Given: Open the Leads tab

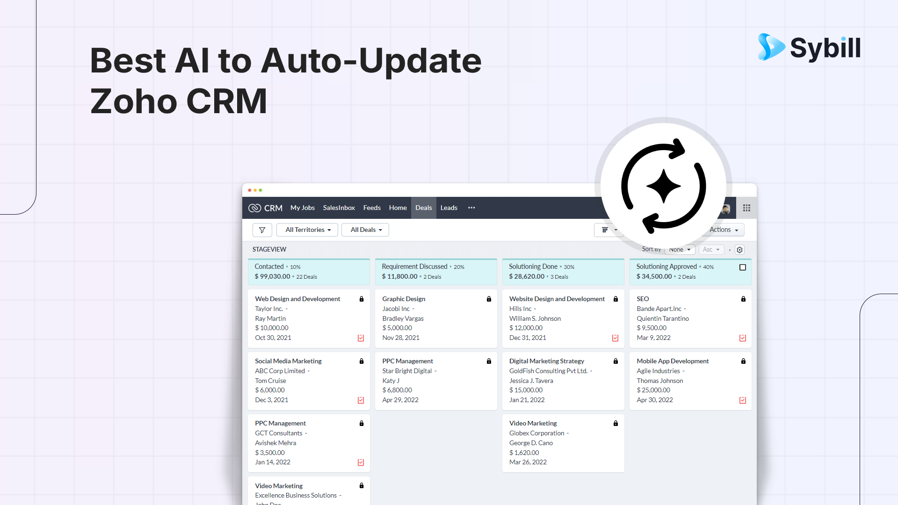Looking at the screenshot, I should point(449,208).
